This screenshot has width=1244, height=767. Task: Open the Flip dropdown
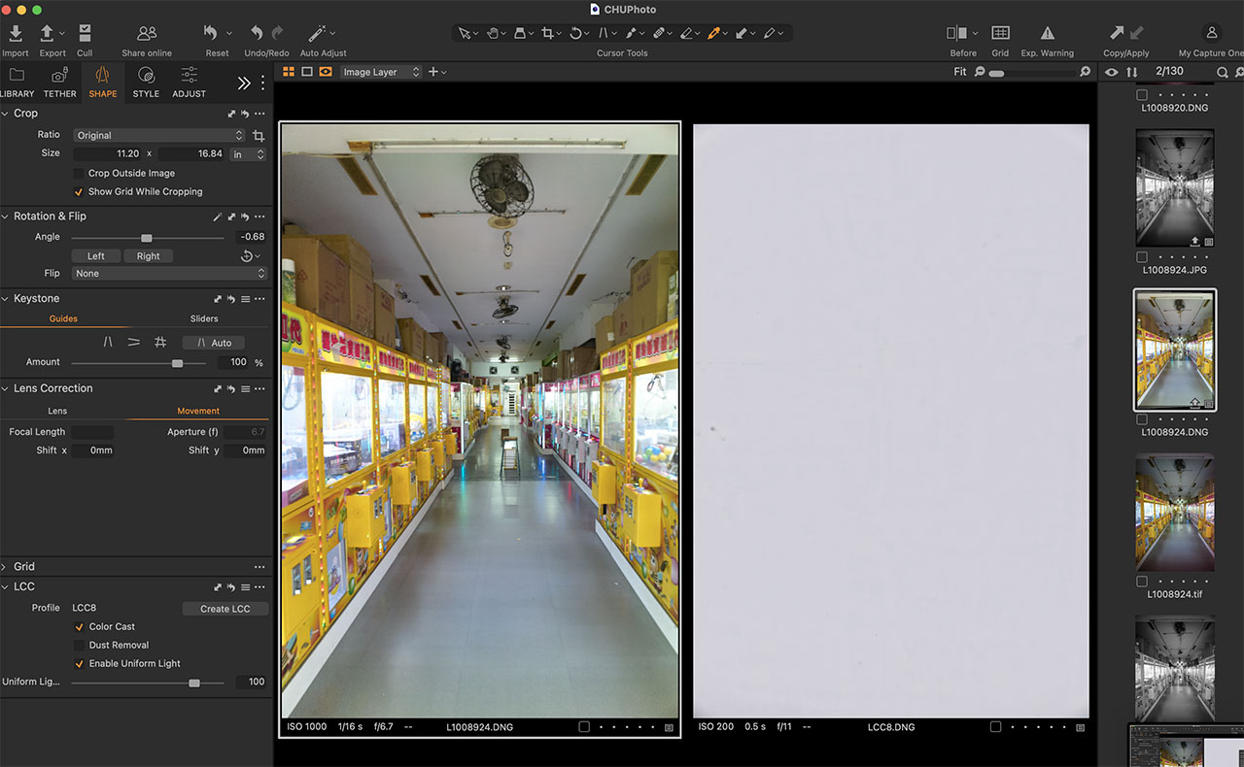click(x=168, y=274)
